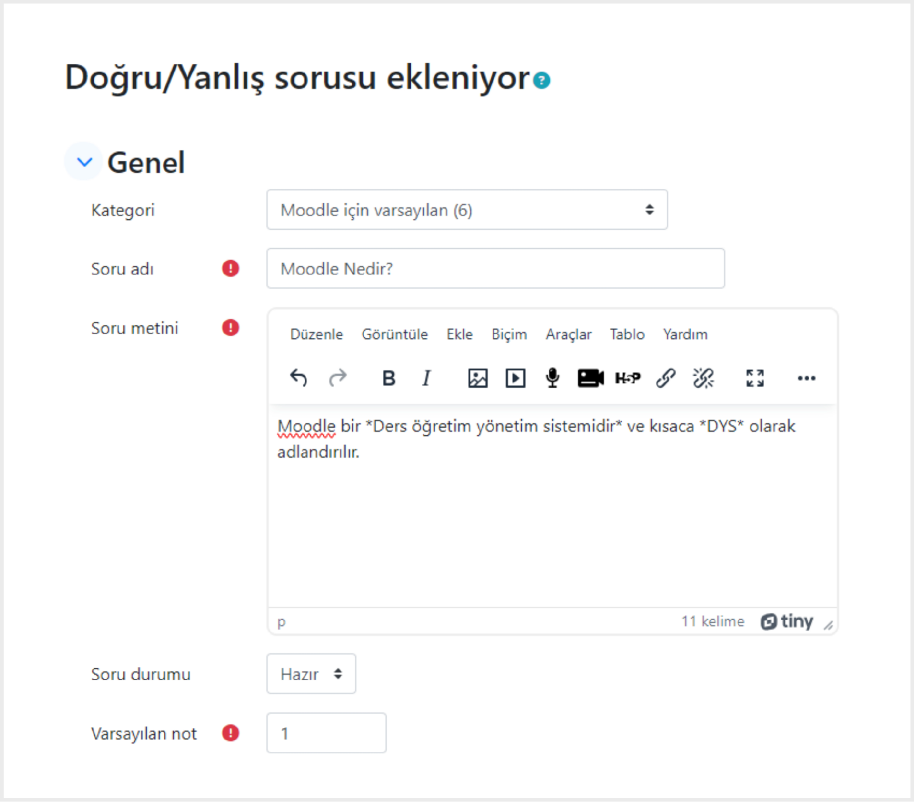Click inside the question text editor area
This screenshot has width=914, height=802.
pyautogui.click(x=552, y=506)
